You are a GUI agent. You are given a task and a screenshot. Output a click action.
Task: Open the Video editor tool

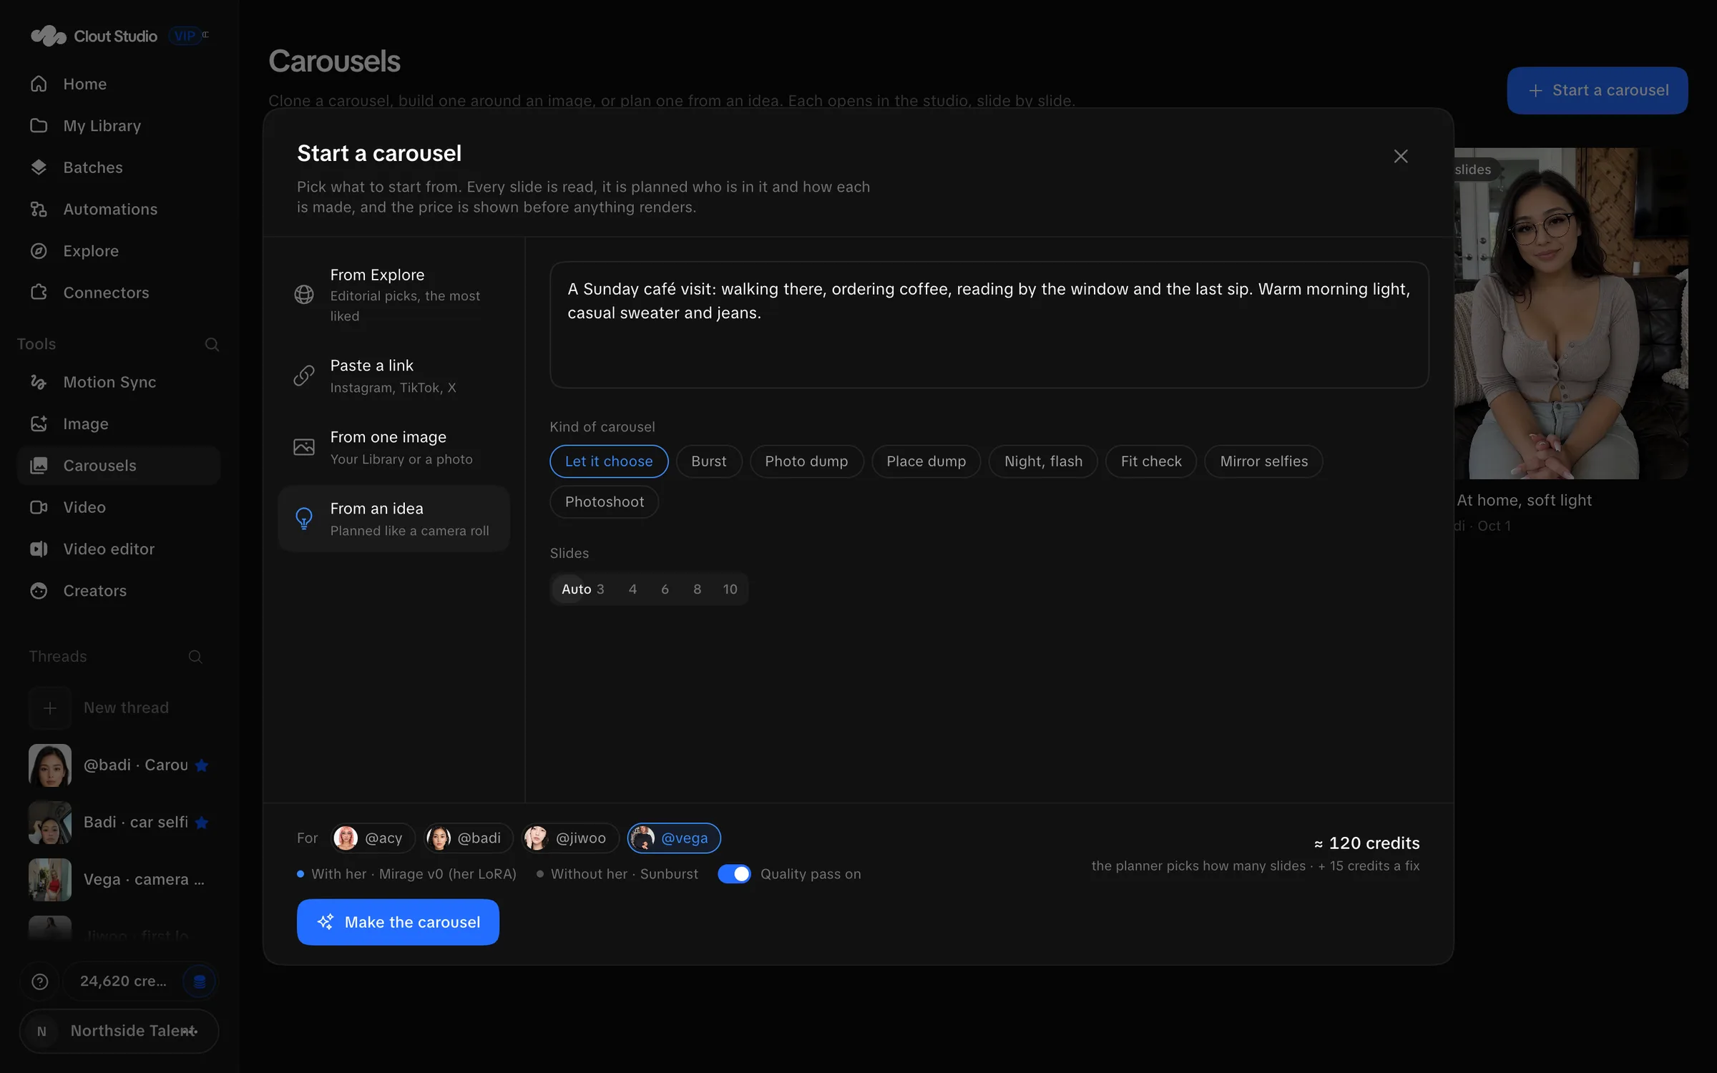[118, 549]
